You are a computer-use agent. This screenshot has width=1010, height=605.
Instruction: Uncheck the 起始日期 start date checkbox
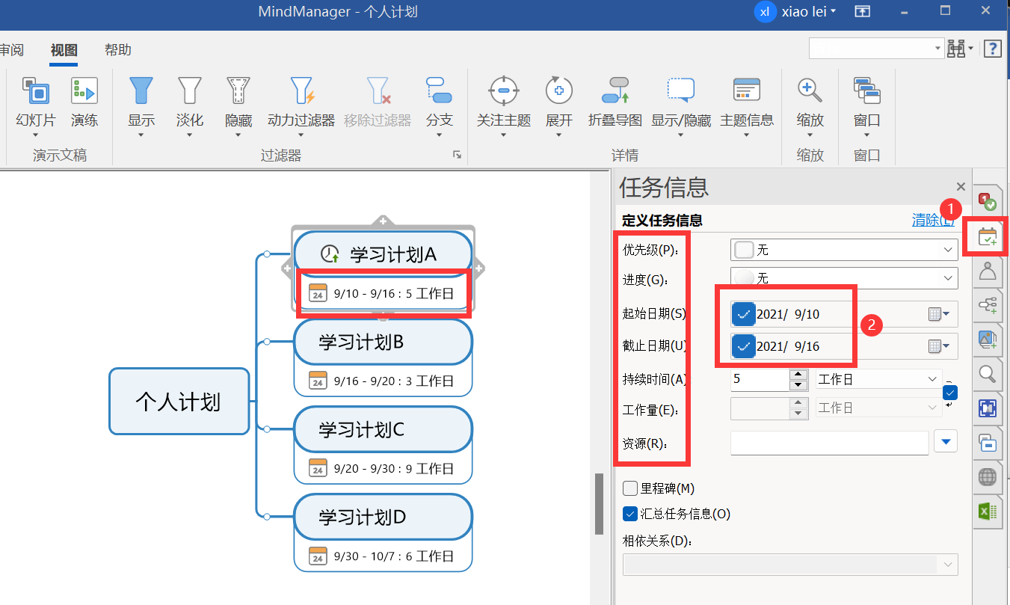(743, 313)
